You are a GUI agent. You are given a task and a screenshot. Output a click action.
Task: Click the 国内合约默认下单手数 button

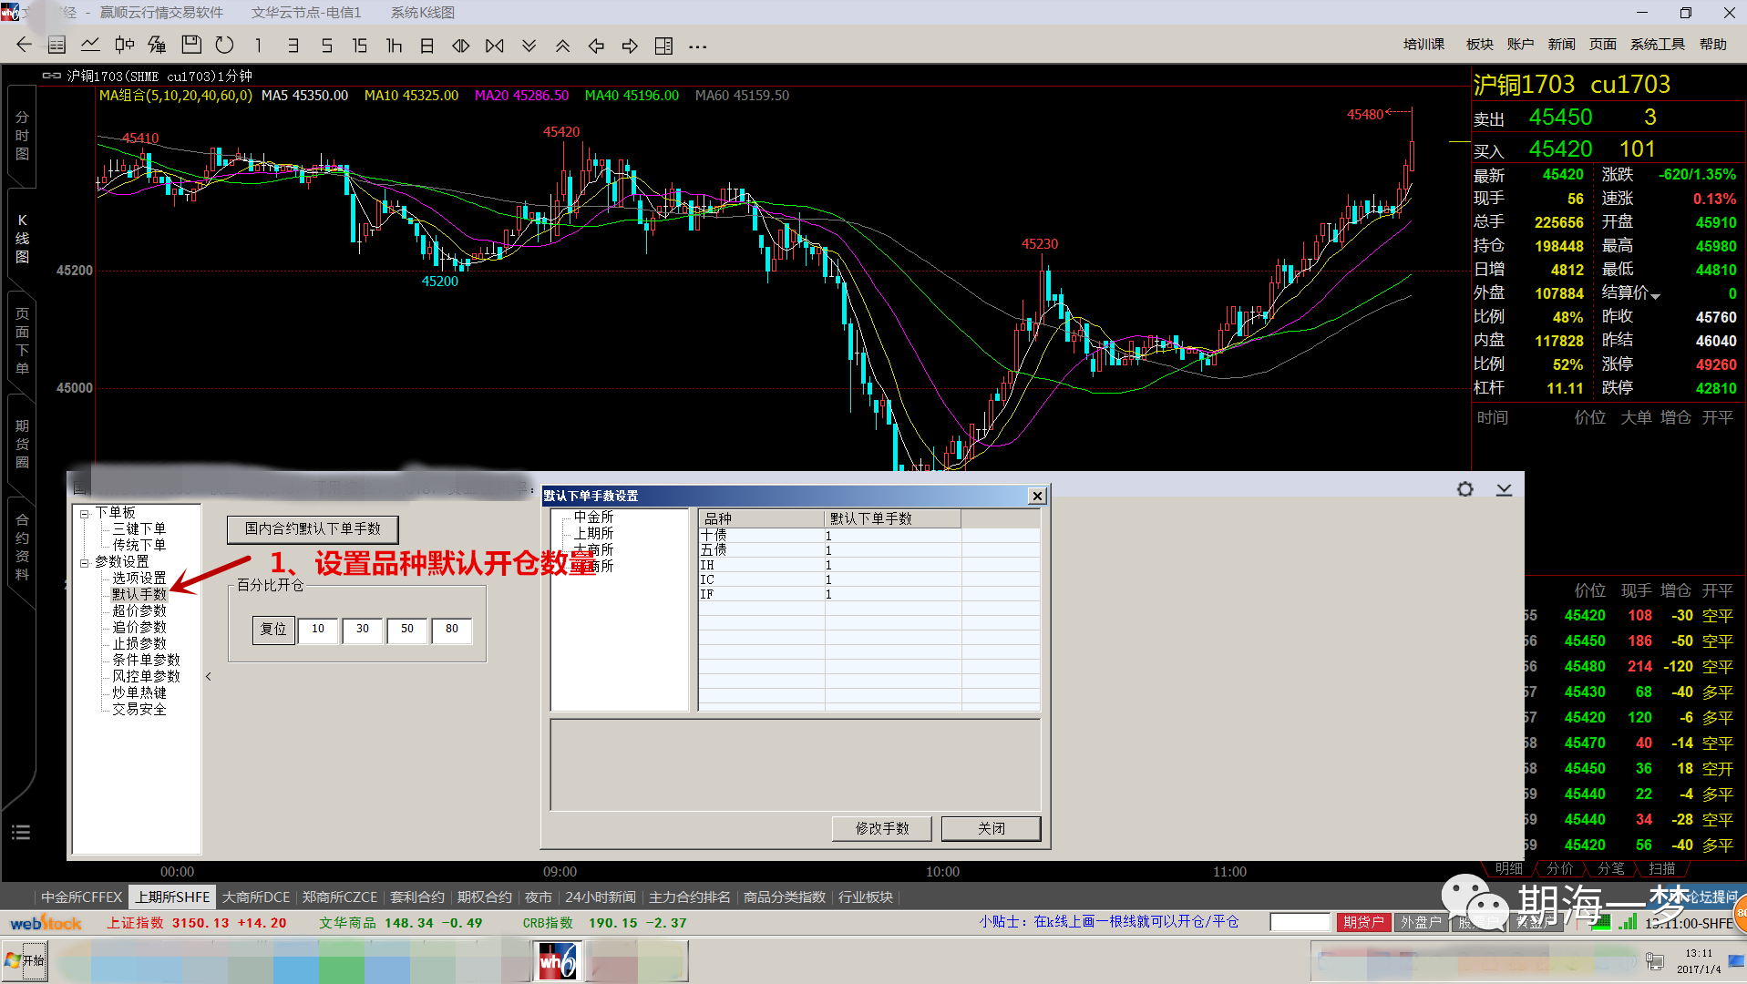313,529
